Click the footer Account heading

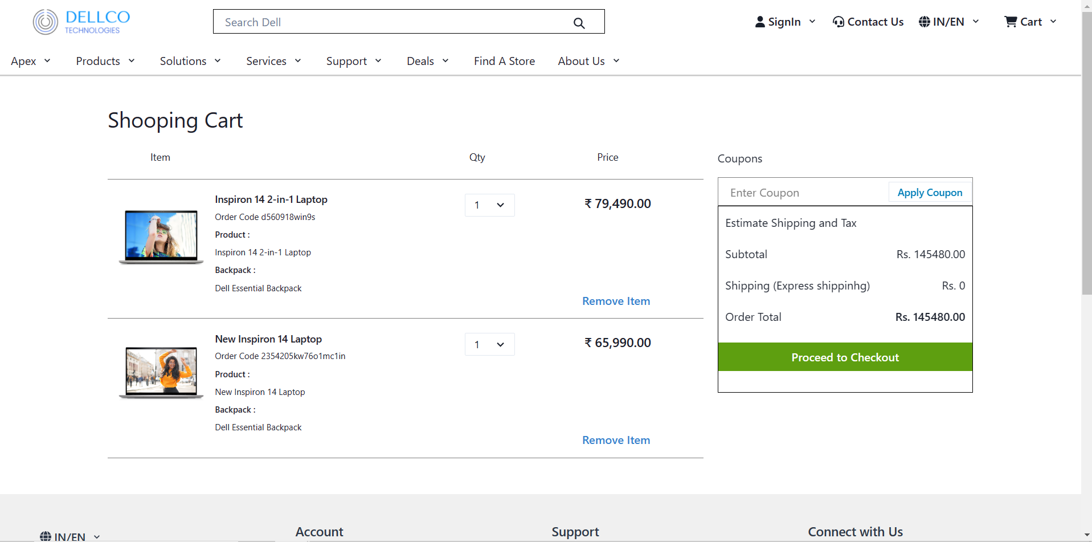tap(320, 532)
